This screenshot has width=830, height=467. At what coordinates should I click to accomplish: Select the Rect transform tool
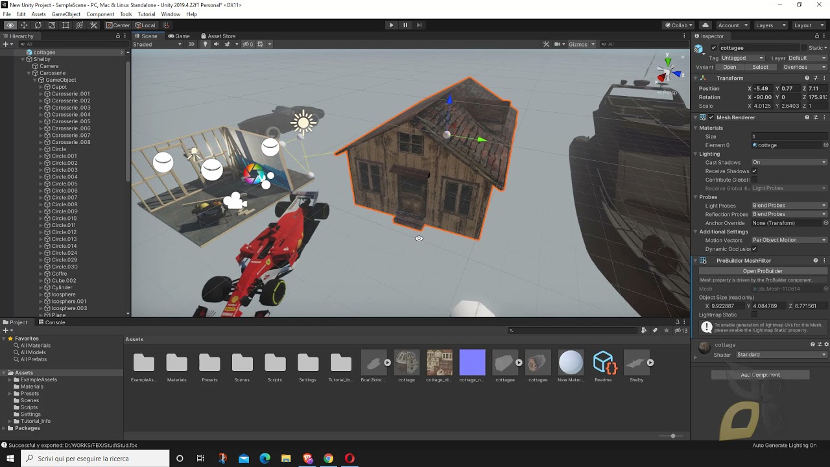pos(65,25)
